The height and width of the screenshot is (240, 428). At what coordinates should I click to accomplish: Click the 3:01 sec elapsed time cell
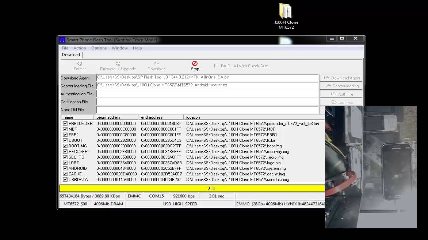216,196
